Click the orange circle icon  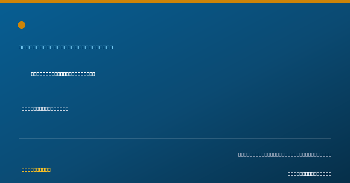pyautogui.click(x=22, y=25)
